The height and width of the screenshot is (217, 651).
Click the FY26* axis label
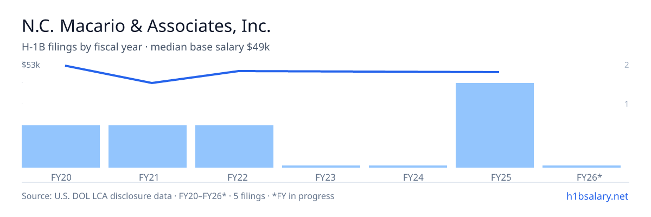582,177
